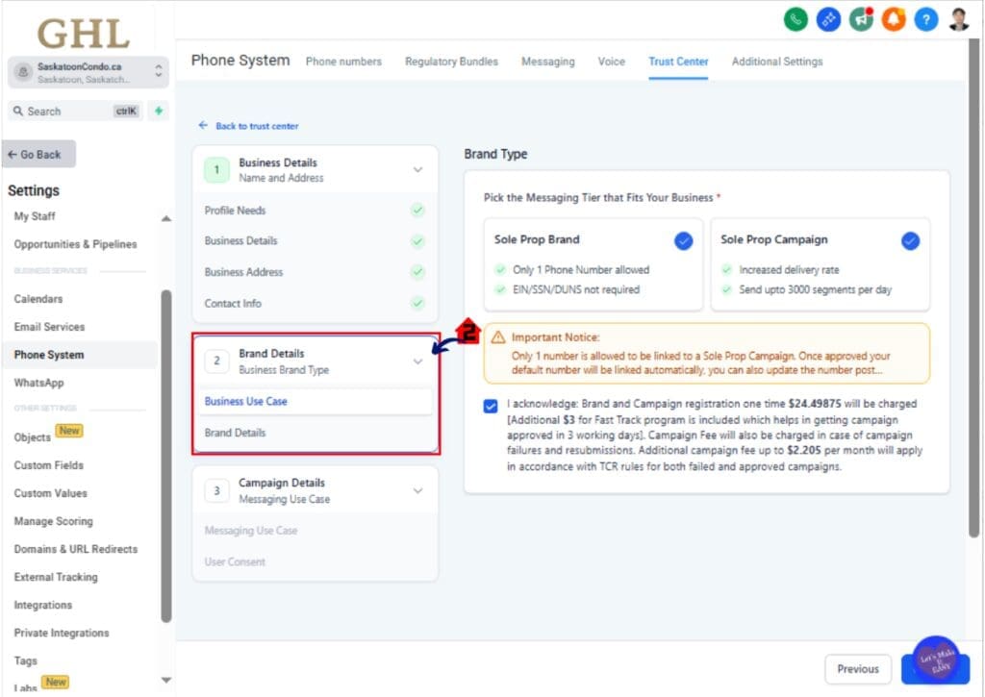Collapse the Business Details section chevron
This screenshot has width=985, height=697.
pyautogui.click(x=417, y=169)
